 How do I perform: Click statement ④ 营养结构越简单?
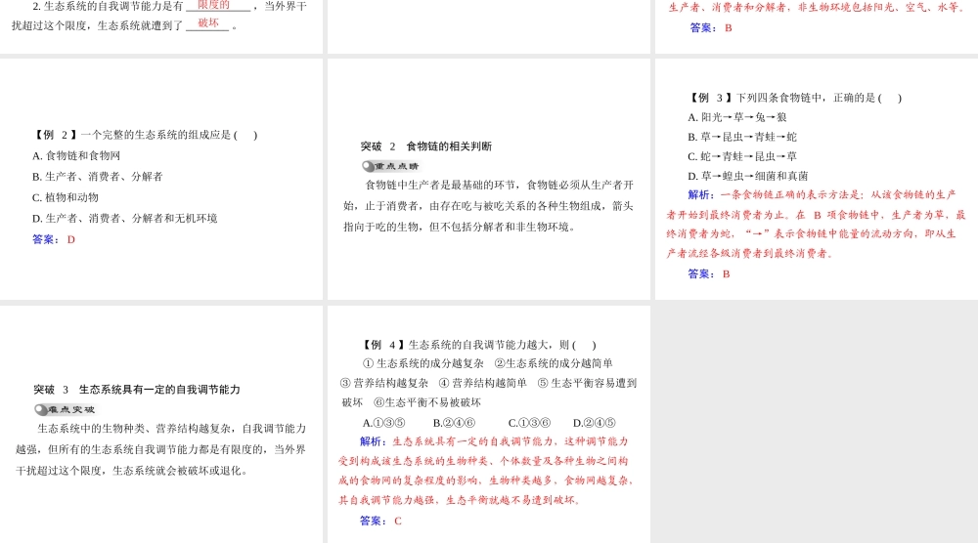[483, 383]
